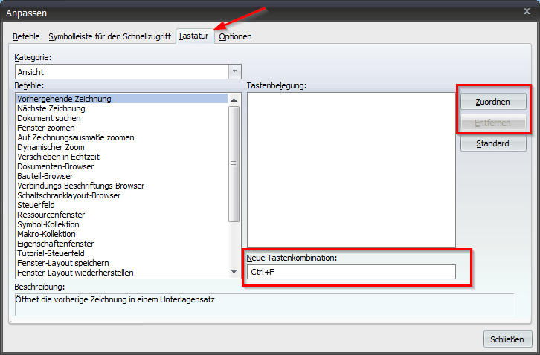Open Symbolleiste für den Schnellzugriff tab
The image size is (540, 355).
tap(110, 36)
